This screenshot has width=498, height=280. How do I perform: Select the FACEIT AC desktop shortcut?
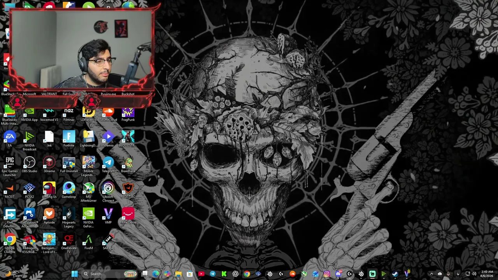(128, 191)
